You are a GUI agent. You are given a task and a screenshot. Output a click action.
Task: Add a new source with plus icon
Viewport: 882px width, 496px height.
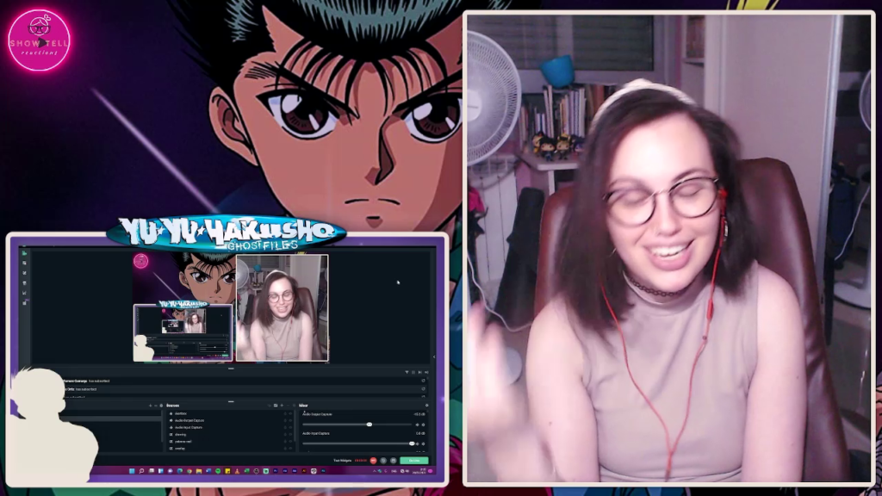[281, 405]
